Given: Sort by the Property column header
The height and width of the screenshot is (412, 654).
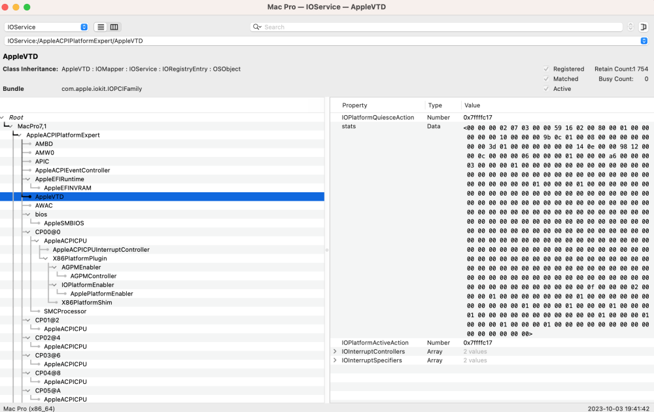Looking at the screenshot, I should (x=354, y=105).
